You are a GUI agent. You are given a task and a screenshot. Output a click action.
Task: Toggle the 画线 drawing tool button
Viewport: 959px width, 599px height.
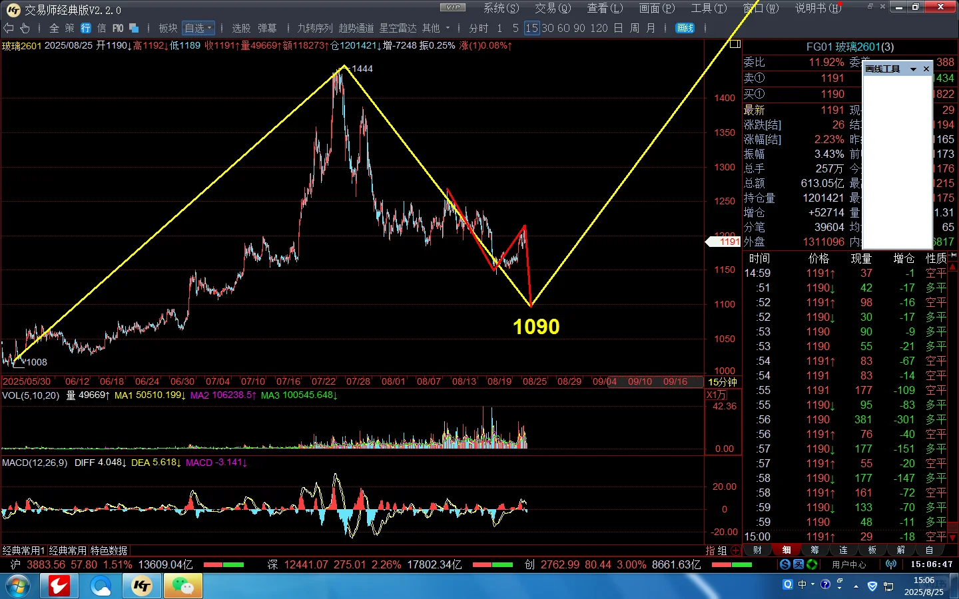point(685,28)
